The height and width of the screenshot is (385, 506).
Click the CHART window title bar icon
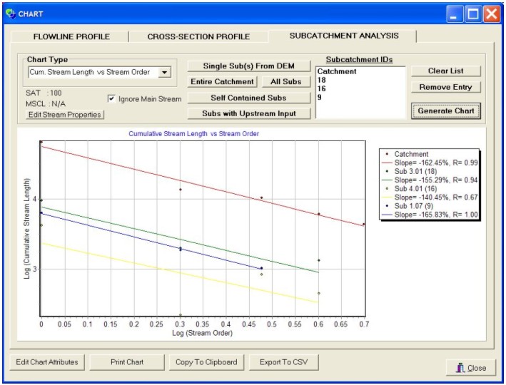tap(10, 13)
